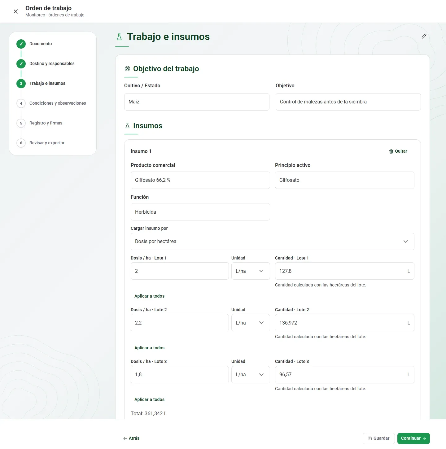Select step 6 number circle

(x=21, y=143)
